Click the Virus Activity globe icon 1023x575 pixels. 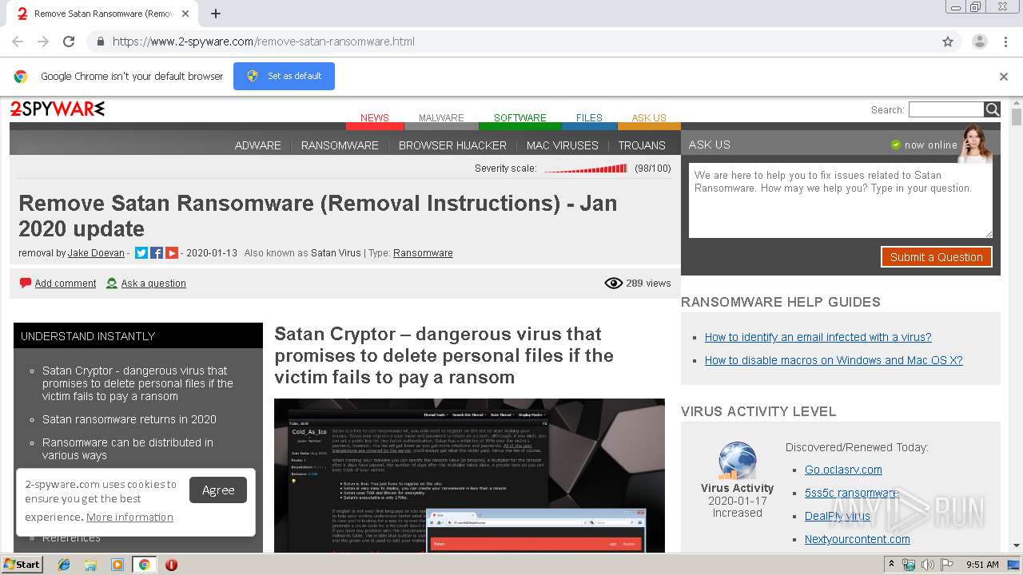[737, 461]
